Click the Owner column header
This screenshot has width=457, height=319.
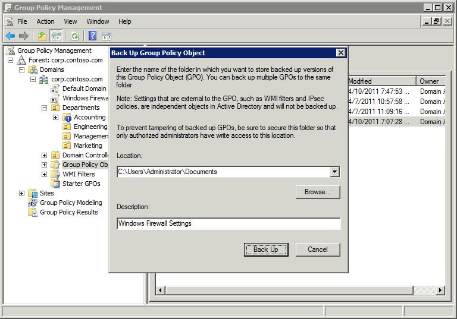(x=431, y=81)
